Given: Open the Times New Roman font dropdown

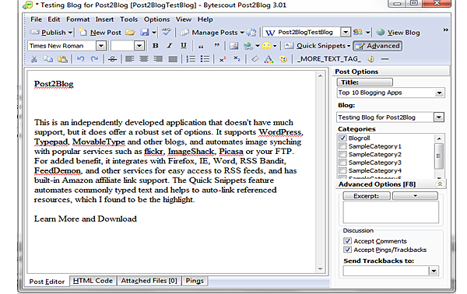Looking at the screenshot, I should coord(101,46).
